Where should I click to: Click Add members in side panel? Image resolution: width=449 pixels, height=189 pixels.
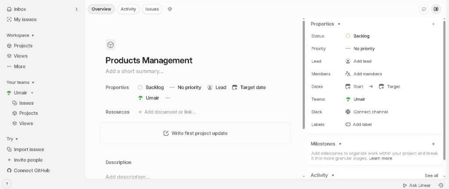point(363,74)
